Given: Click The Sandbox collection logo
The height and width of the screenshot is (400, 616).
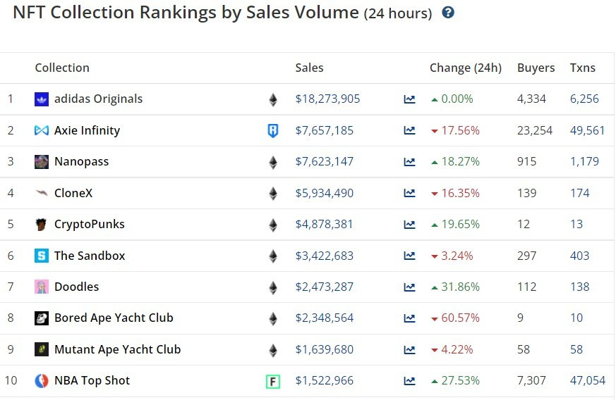Looking at the screenshot, I should point(42,256).
